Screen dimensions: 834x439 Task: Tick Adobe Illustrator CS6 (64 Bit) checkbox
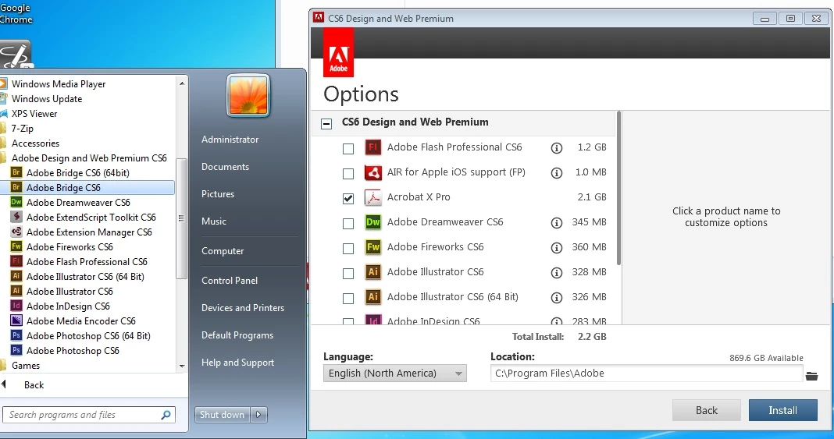[x=348, y=299]
